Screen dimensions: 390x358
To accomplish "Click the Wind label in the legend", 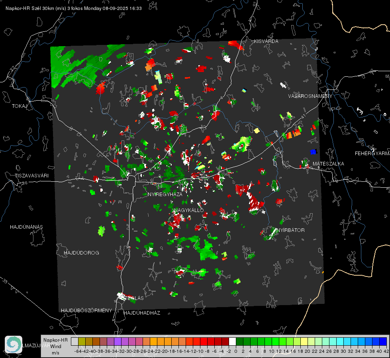I will point(55,346).
